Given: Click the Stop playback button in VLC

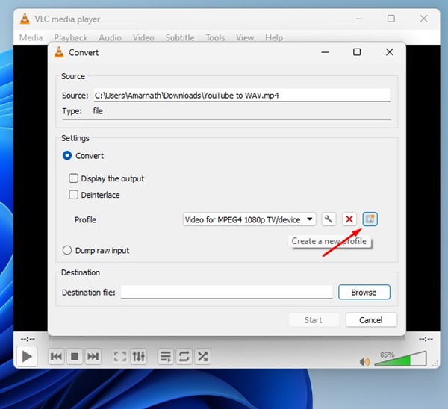Looking at the screenshot, I should 75,356.
